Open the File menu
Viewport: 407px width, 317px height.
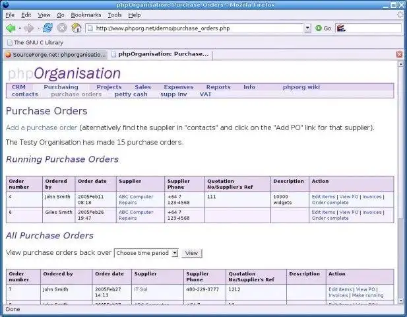[x=10, y=15]
